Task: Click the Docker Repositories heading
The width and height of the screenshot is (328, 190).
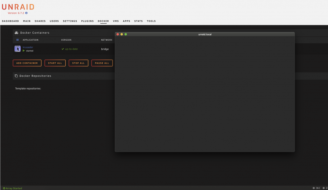Action: [35, 76]
